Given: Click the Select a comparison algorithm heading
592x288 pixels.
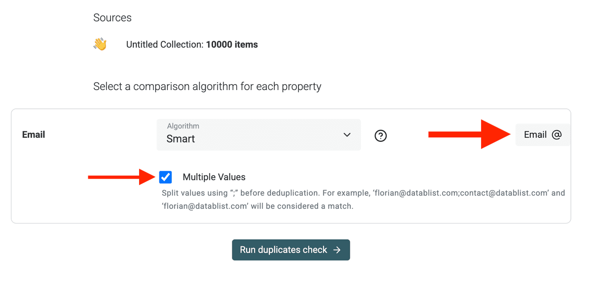Looking at the screenshot, I should (207, 87).
